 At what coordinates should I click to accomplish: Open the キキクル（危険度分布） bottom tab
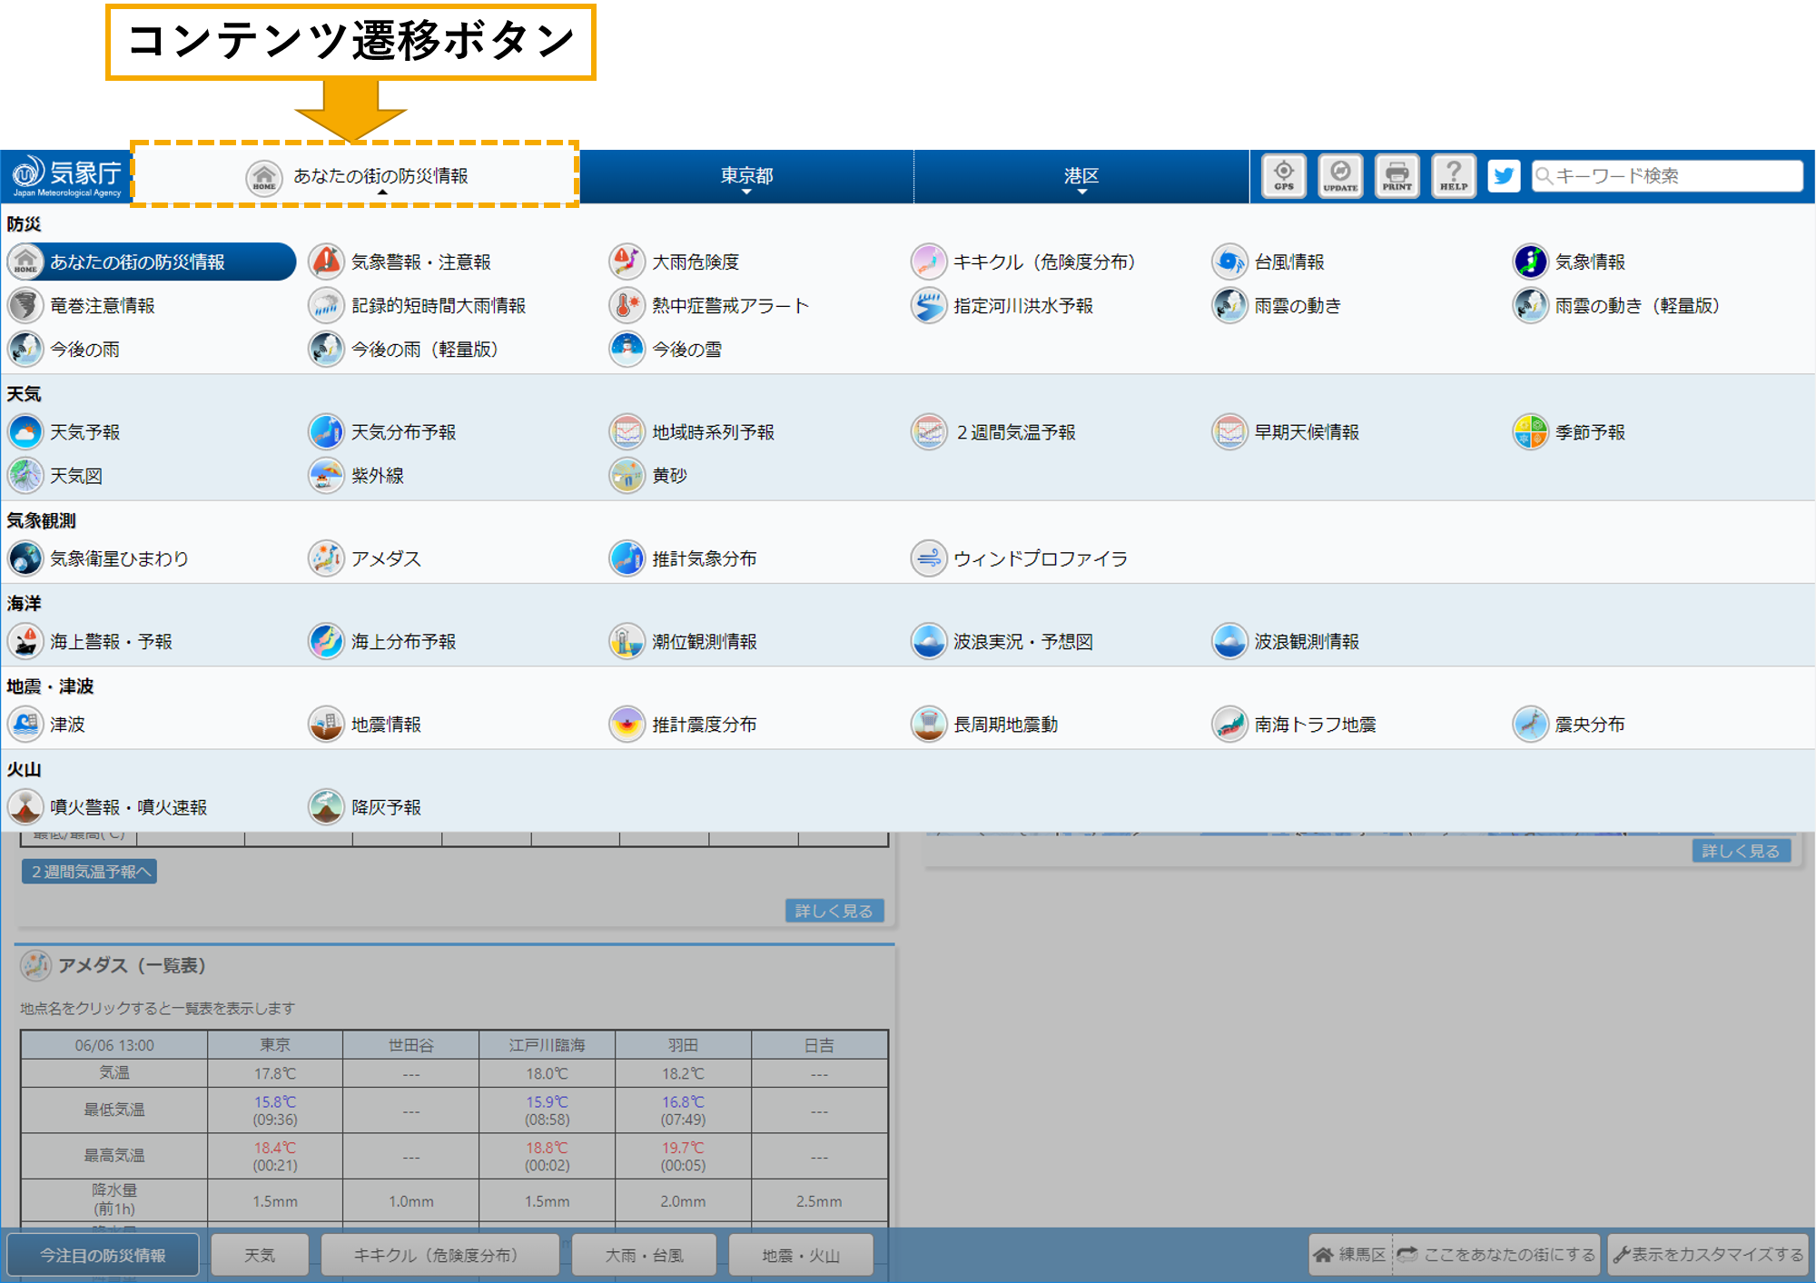pyautogui.click(x=439, y=1254)
